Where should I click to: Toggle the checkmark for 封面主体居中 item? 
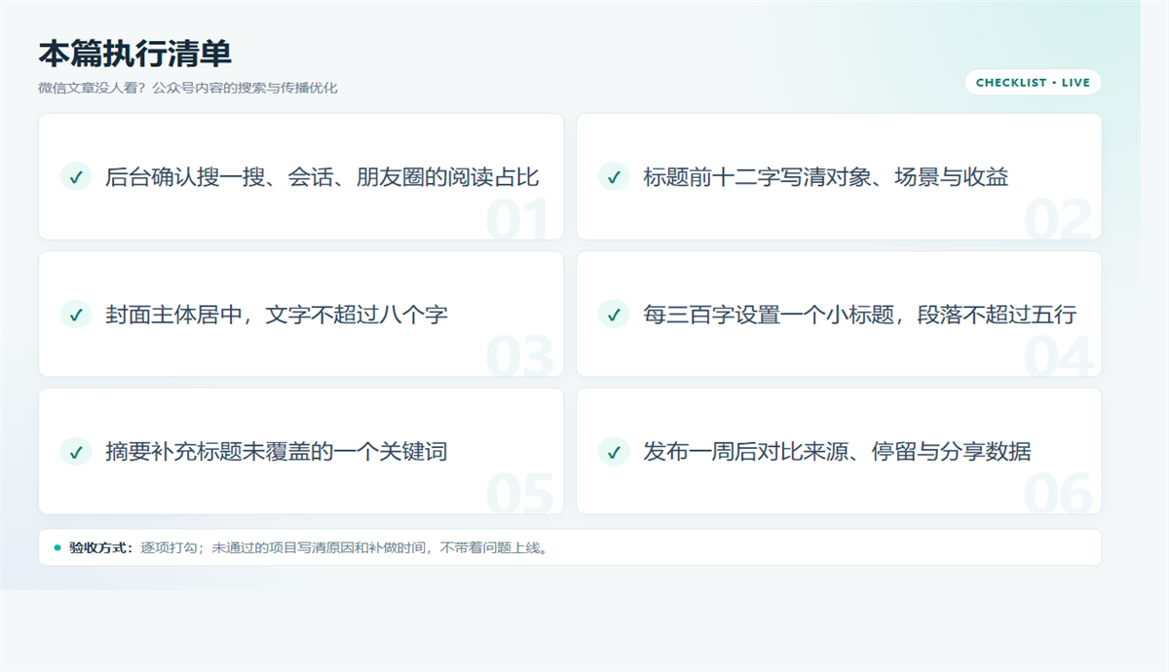pyautogui.click(x=75, y=314)
